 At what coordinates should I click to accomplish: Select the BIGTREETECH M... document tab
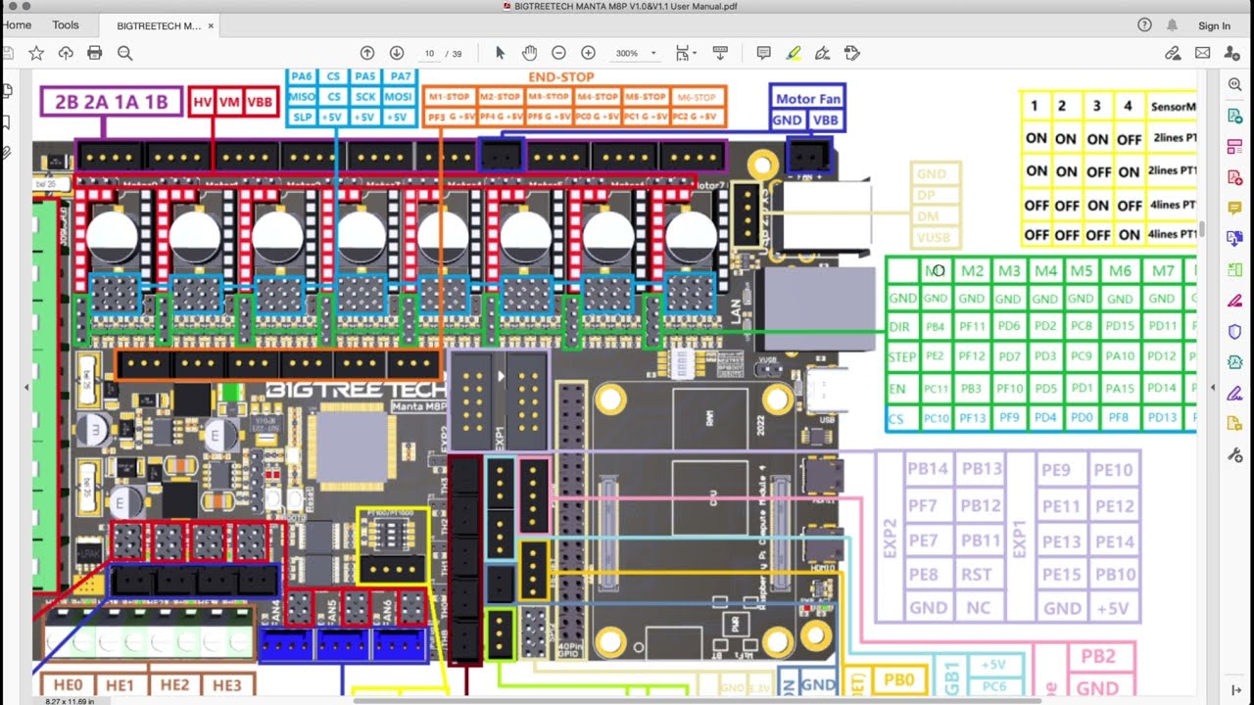(x=158, y=26)
